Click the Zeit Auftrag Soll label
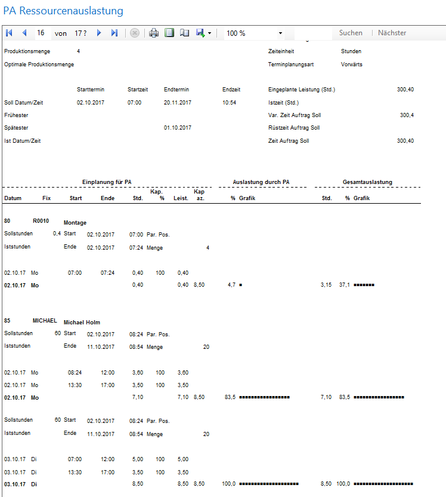446x497 pixels. pyautogui.click(x=289, y=141)
